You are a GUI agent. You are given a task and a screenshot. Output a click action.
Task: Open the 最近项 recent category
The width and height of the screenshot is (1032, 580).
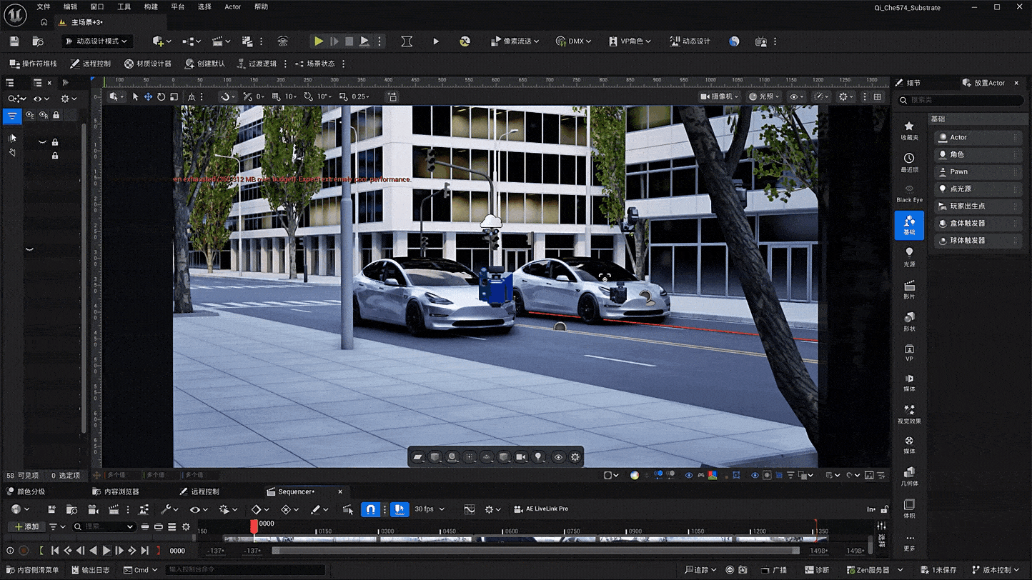[909, 162]
